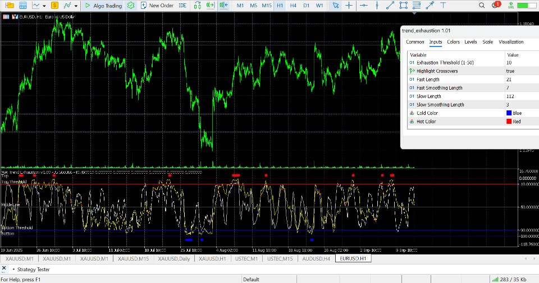The image size is (539, 283).
Task: Toggle chart auto-scroll icon
Action: (x=210, y=5)
